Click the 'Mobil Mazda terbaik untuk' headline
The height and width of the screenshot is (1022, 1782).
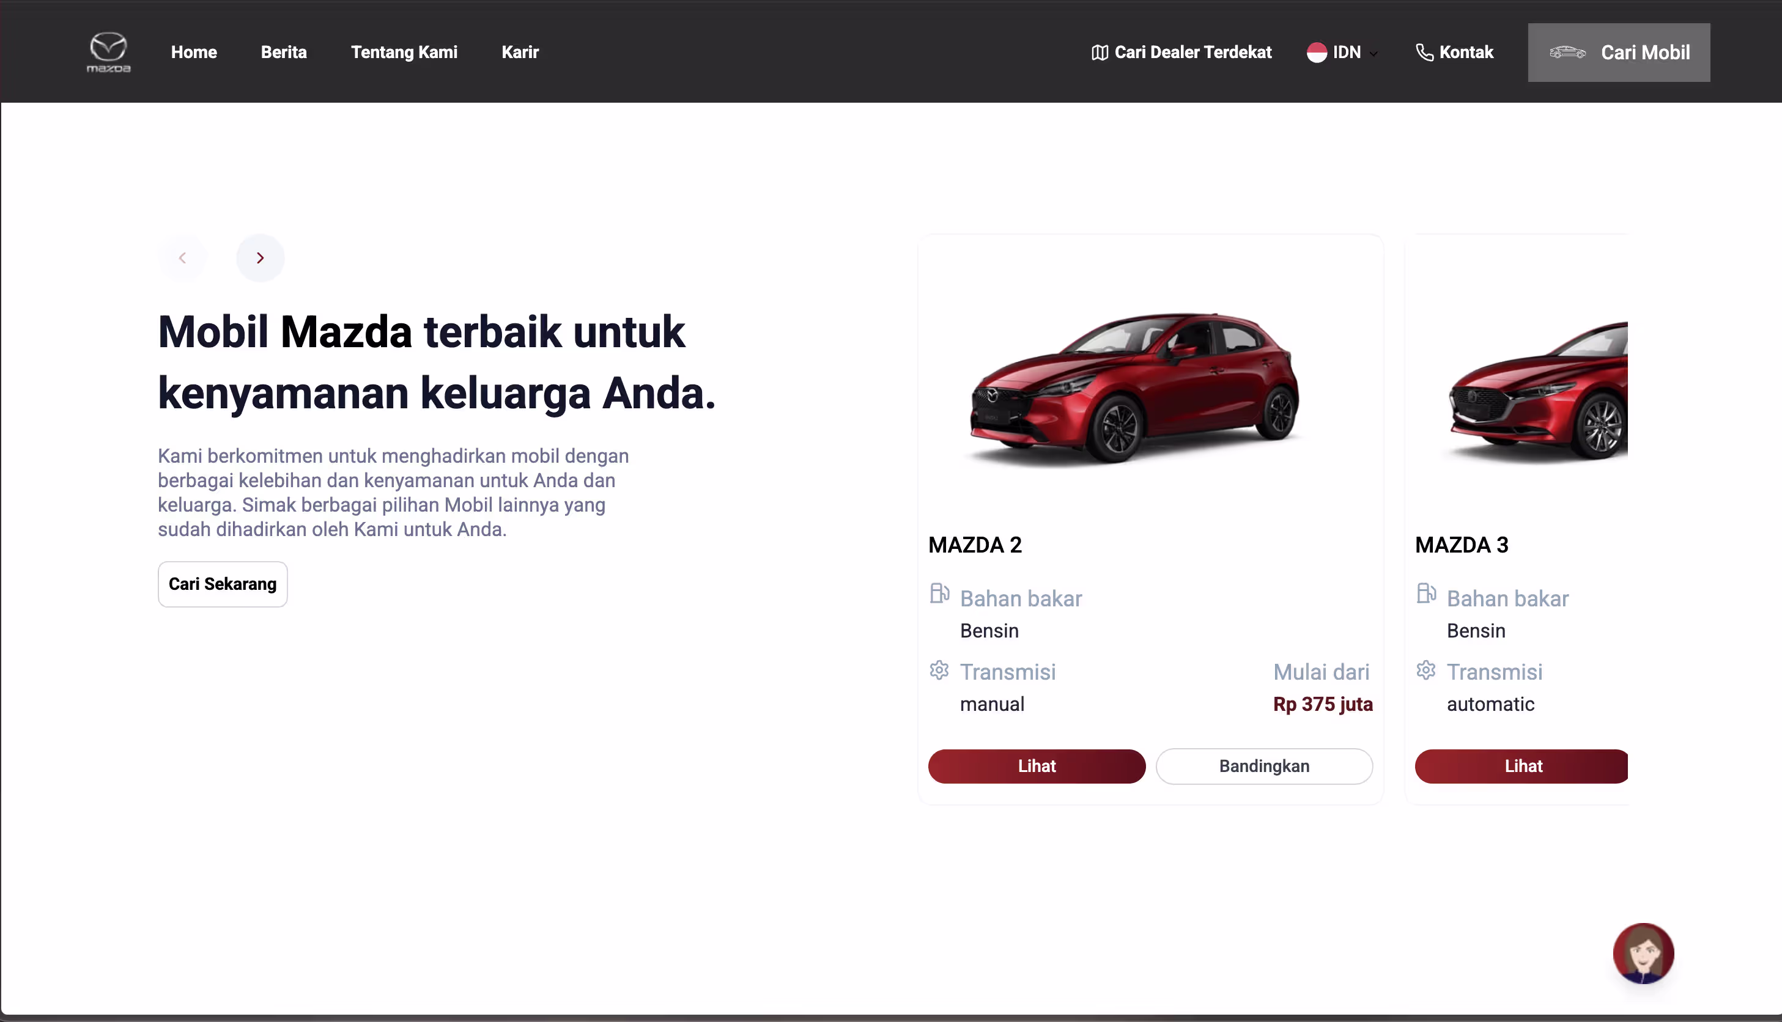point(421,331)
